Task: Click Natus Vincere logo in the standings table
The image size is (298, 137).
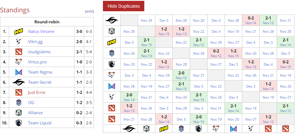Action: click(18, 32)
